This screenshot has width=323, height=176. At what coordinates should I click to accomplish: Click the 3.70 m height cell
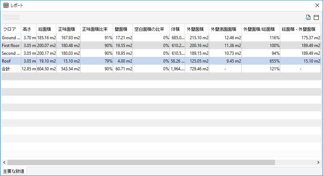pos(29,38)
